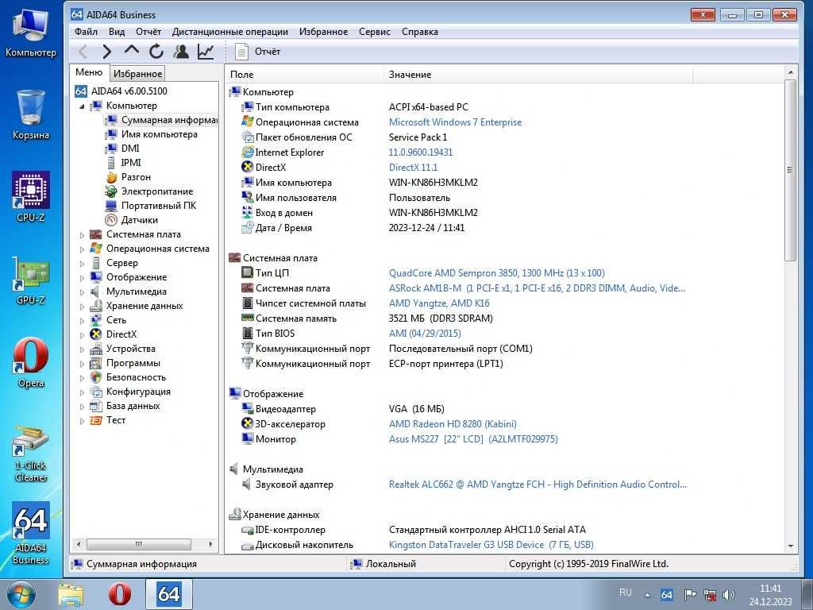The image size is (813, 610).
Task: Open the Internet Explorer version 11.0.9600.19431 link
Action: tap(421, 152)
